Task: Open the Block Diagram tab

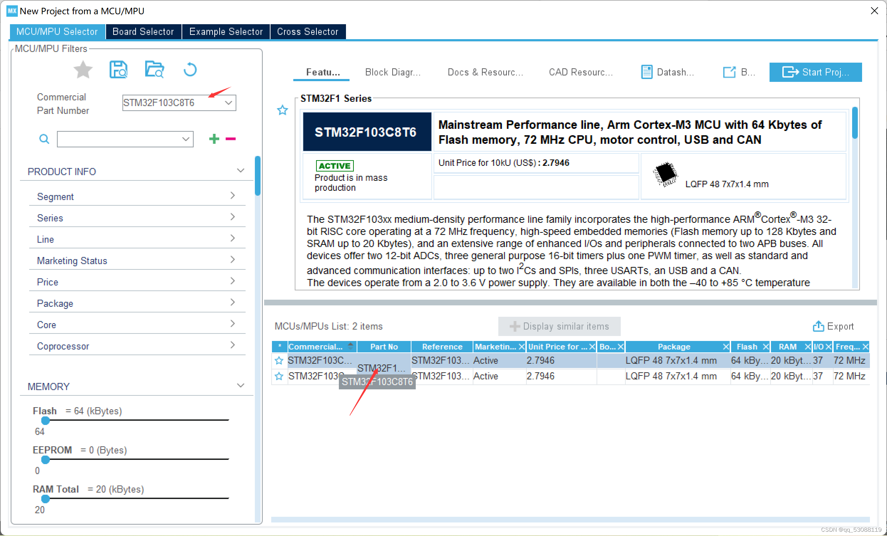Action: click(393, 72)
